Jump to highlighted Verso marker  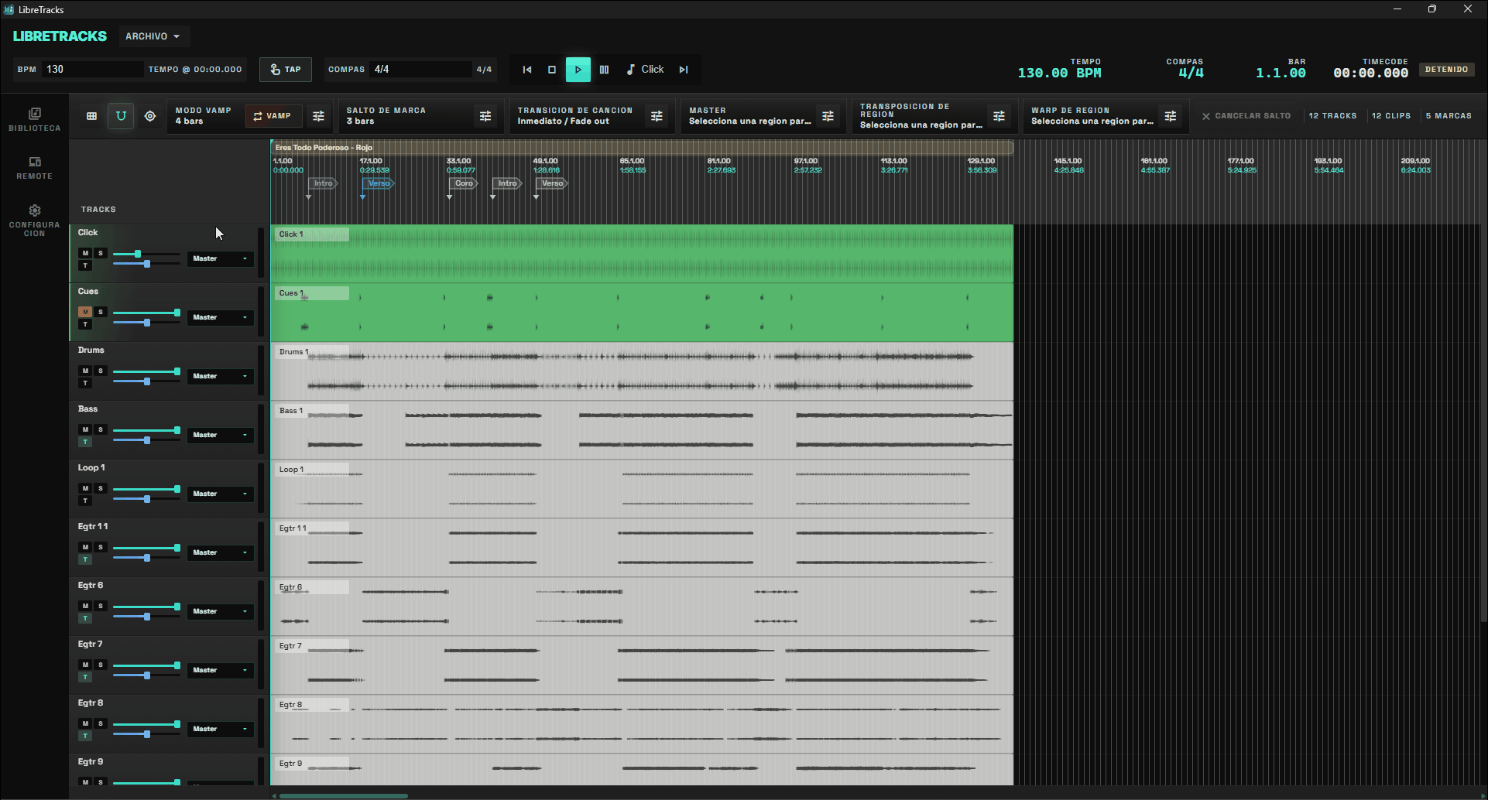(379, 183)
